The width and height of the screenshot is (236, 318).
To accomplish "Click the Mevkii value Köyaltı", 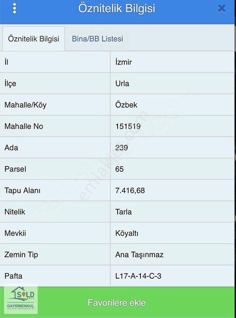I will point(127,233).
